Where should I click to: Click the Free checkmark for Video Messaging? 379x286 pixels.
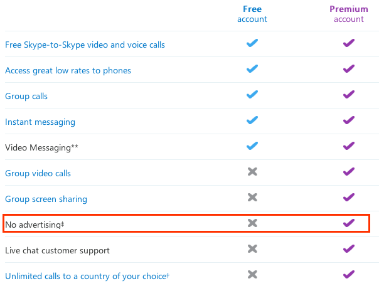pos(252,146)
